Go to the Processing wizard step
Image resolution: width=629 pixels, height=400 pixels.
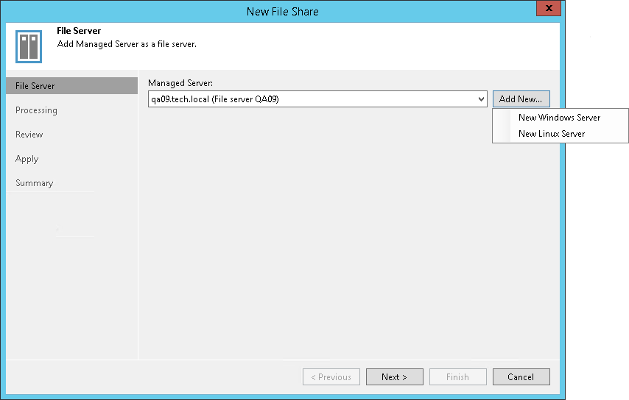(36, 110)
